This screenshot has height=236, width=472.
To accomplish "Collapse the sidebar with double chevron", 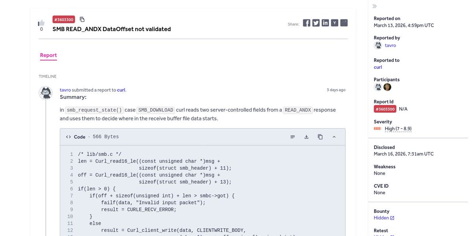I will (x=375, y=6).
